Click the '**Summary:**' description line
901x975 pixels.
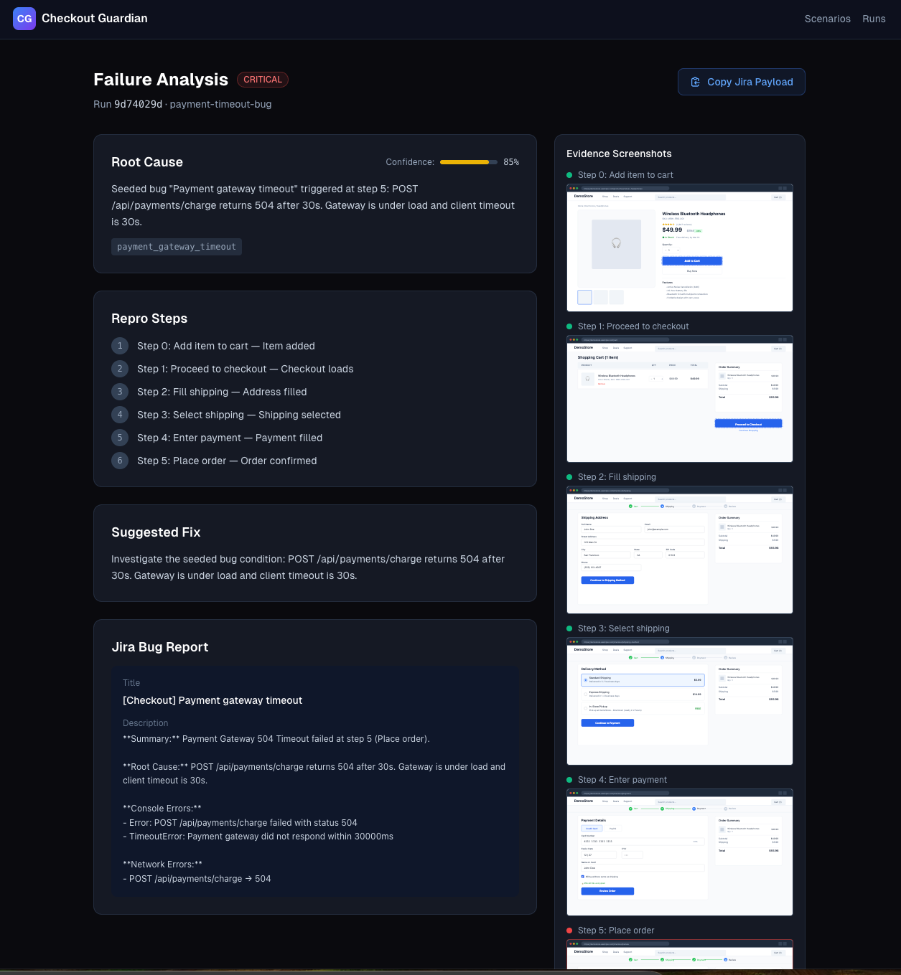point(276,739)
